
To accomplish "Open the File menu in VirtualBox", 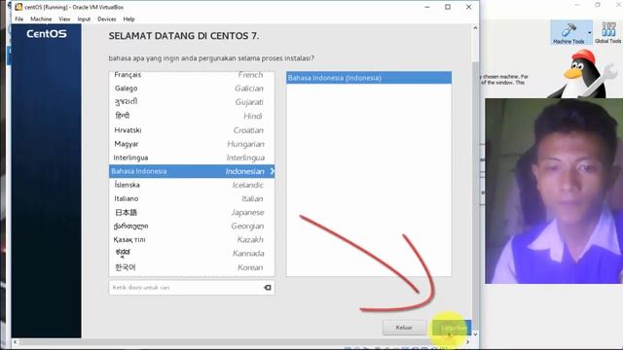I will [x=19, y=19].
